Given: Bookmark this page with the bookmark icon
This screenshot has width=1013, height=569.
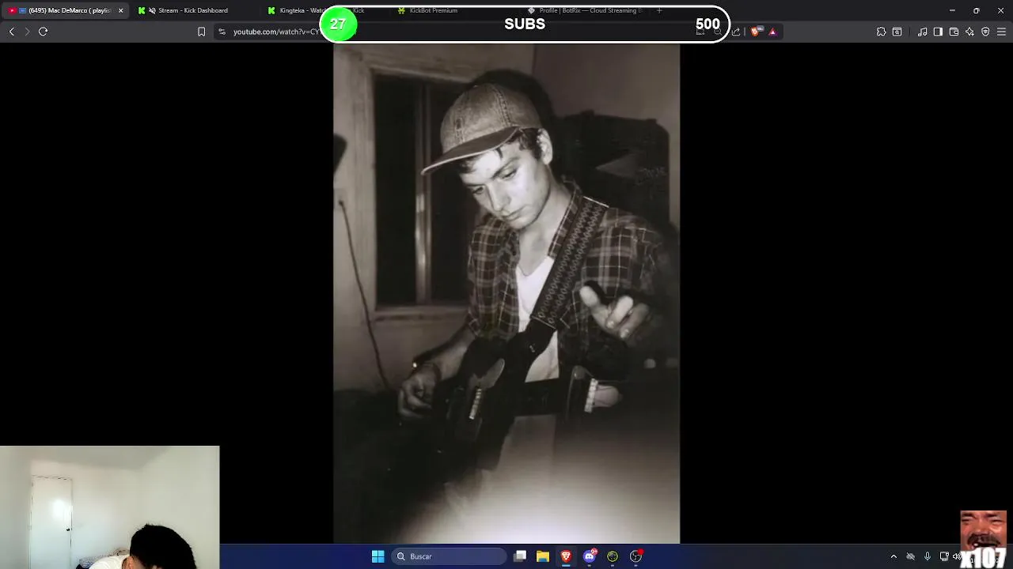Looking at the screenshot, I should pyautogui.click(x=201, y=32).
